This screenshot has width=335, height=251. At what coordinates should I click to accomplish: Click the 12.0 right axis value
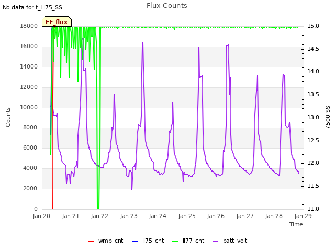coord(313,163)
